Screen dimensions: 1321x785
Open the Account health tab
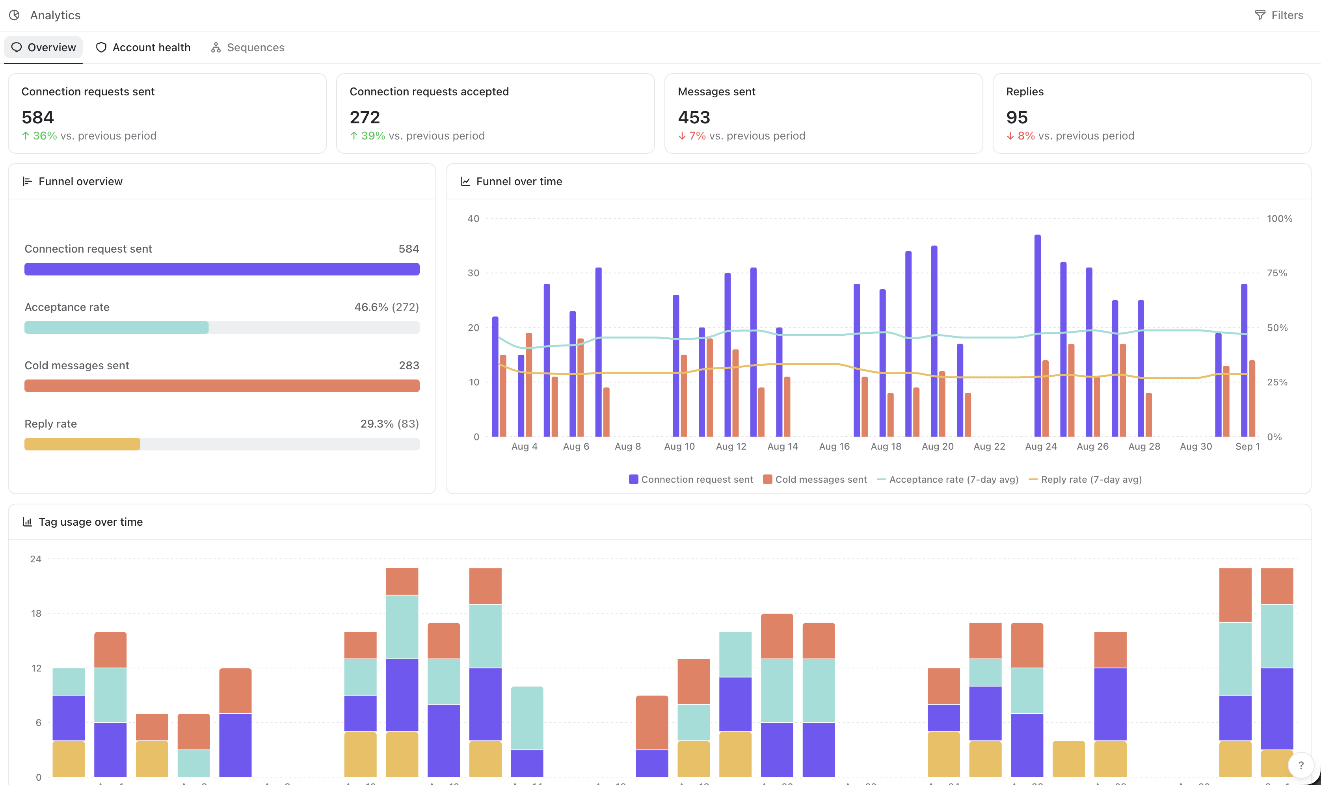tap(143, 48)
